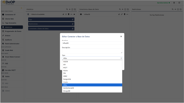Select MongoDB connector type

tap(92, 91)
